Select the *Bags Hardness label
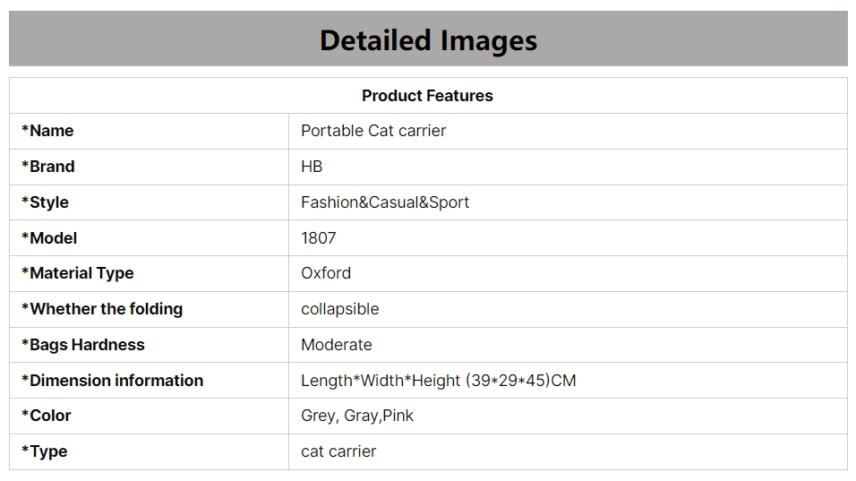The height and width of the screenshot is (481, 856). 83,345
